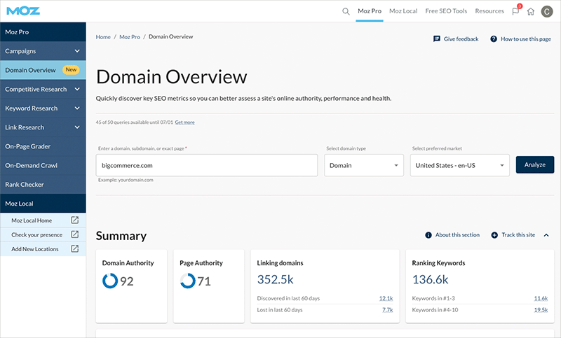Click Give feedback chat icon
Screen dimensions: 561x338
point(436,39)
